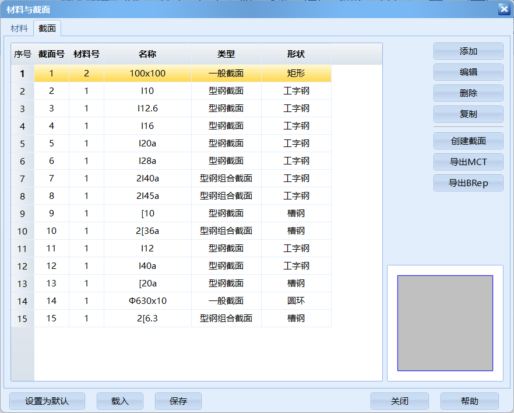Click the 添加 button

coord(468,51)
